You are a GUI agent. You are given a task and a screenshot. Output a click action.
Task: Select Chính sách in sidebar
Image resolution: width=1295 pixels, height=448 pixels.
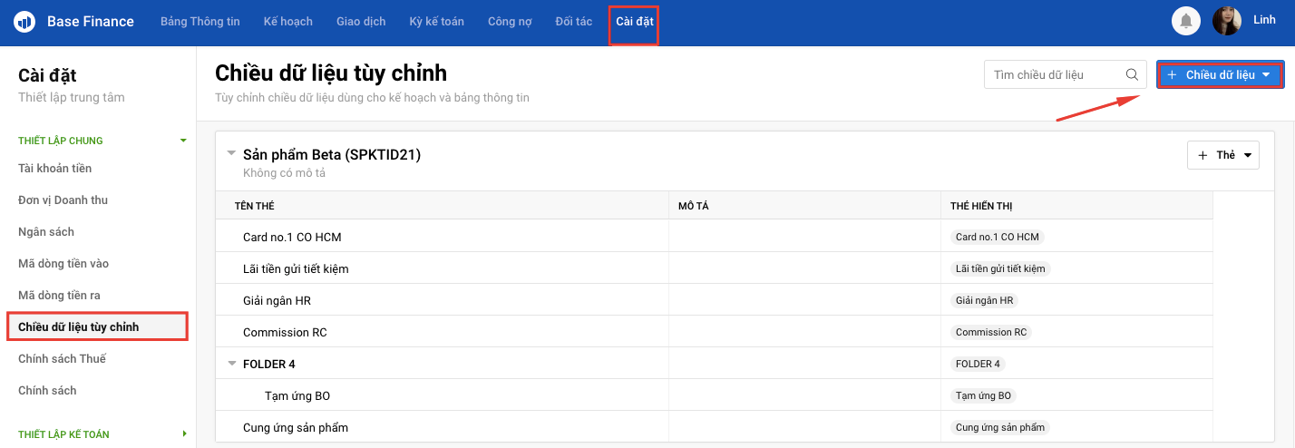(x=47, y=390)
